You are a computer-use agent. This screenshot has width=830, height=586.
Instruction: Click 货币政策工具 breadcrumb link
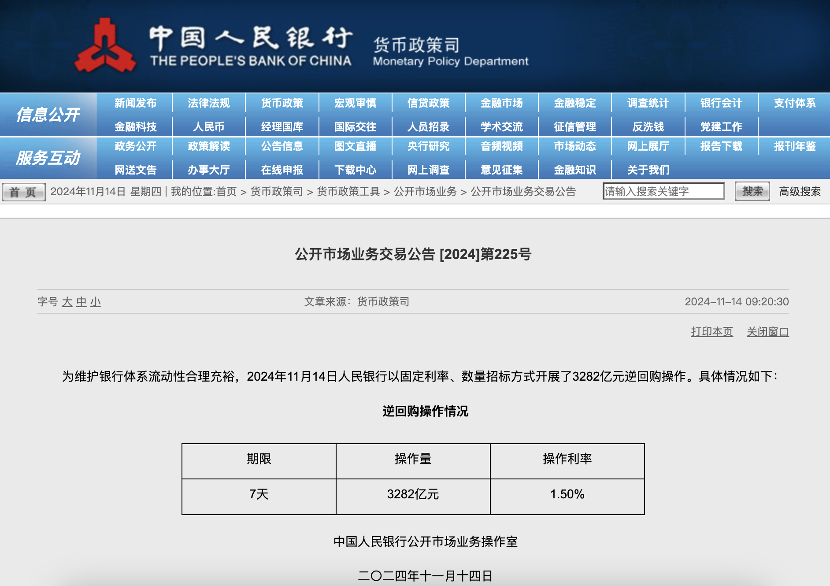[x=348, y=192]
